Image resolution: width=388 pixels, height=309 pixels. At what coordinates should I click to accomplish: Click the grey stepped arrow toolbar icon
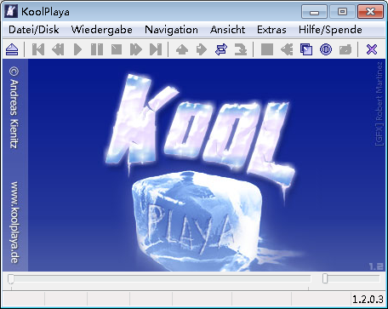tap(241, 49)
